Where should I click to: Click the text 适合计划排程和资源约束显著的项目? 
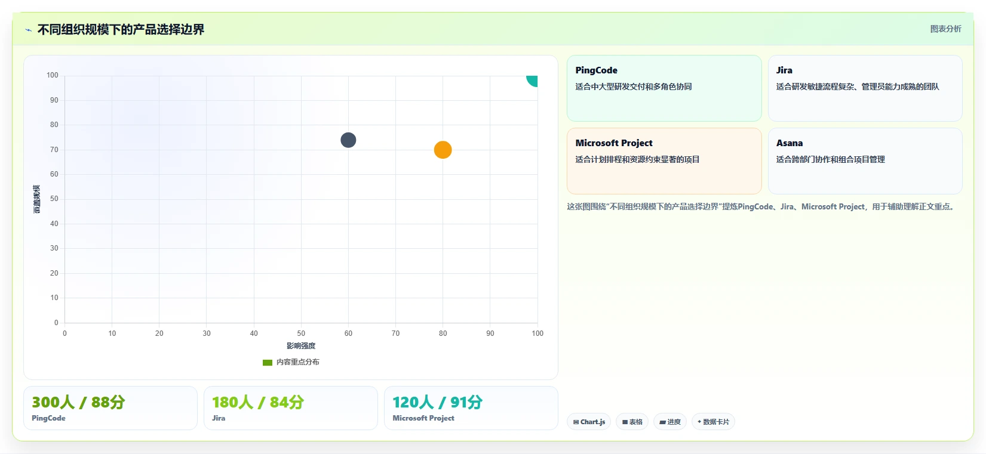point(637,159)
